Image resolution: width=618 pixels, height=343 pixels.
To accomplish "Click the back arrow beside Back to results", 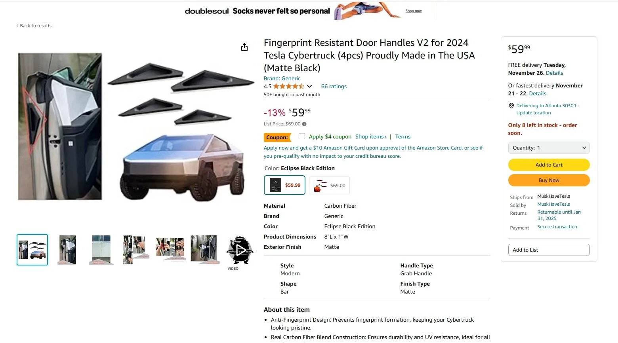I will 17,26.
